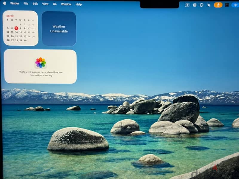This screenshot has width=239, height=179.
Task: Open the Finder menu
Action: pyautogui.click(x=15, y=3)
